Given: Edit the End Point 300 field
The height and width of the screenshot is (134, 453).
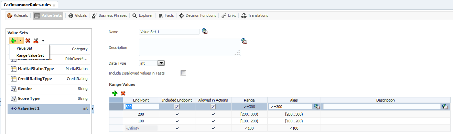Looking at the screenshot, I should coord(141,107).
